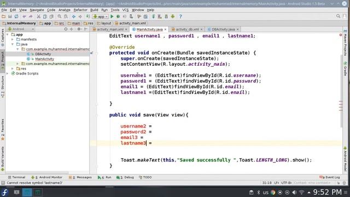
Task: Click the Make Project icon
Action: pos(88,16)
